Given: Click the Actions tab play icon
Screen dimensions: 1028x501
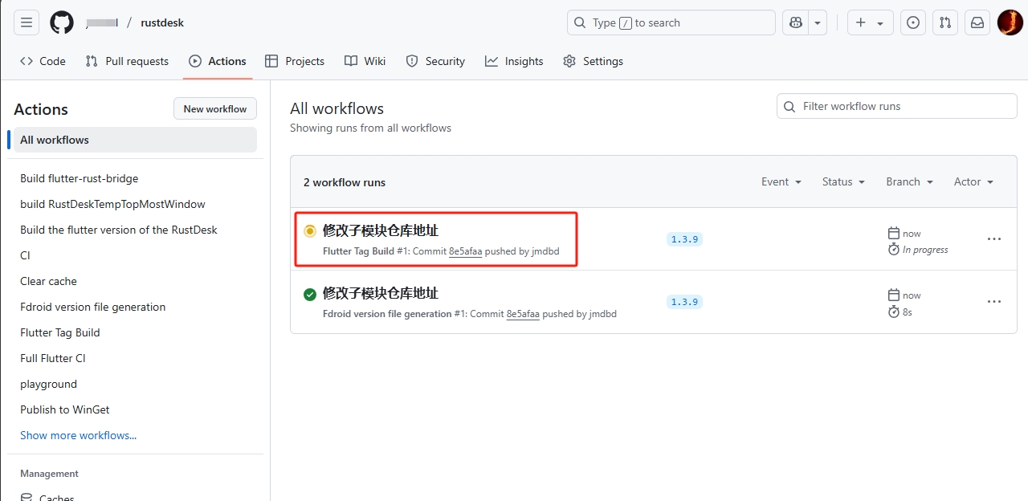Looking at the screenshot, I should point(195,61).
